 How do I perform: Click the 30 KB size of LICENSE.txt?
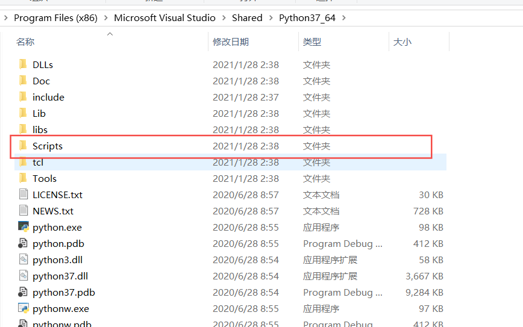[x=431, y=195]
